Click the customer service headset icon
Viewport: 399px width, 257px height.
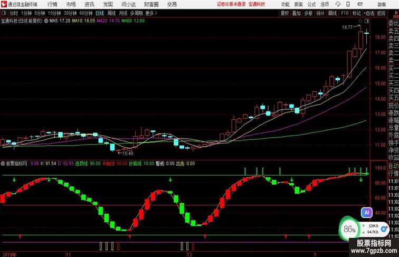338,4
